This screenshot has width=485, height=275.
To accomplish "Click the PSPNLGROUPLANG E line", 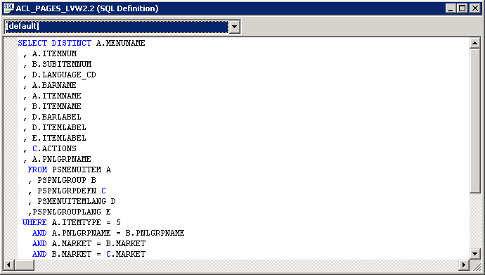I will tap(70, 212).
